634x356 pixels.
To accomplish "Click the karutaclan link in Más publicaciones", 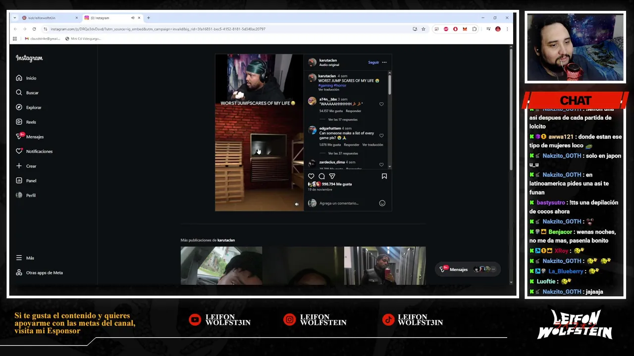I will tap(226, 240).
